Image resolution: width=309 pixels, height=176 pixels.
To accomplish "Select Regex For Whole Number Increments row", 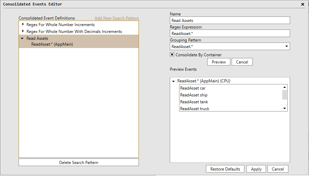I will (x=79, y=25).
